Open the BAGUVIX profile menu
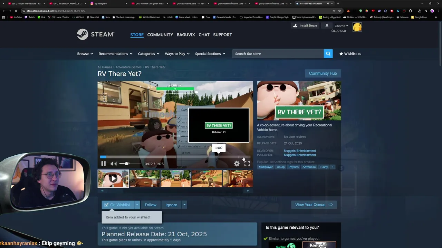Image resolution: width=442 pixels, height=248 pixels. 186,35
